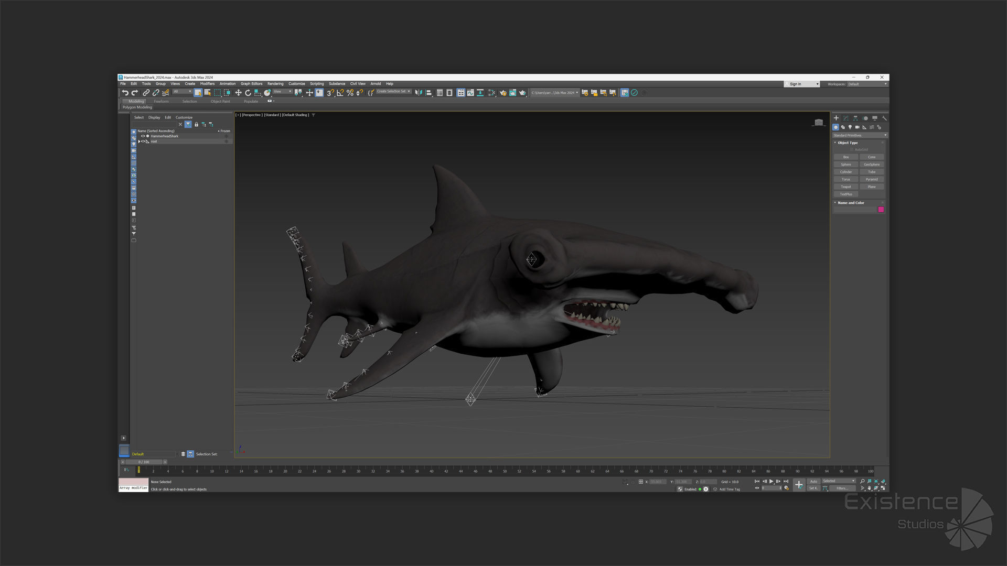Toggle the scene explorer filter funnel button
This screenshot has width=1007, height=566.
[x=188, y=125]
